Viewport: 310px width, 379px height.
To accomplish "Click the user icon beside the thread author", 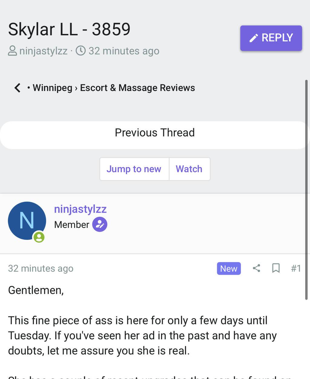I will pos(12,51).
